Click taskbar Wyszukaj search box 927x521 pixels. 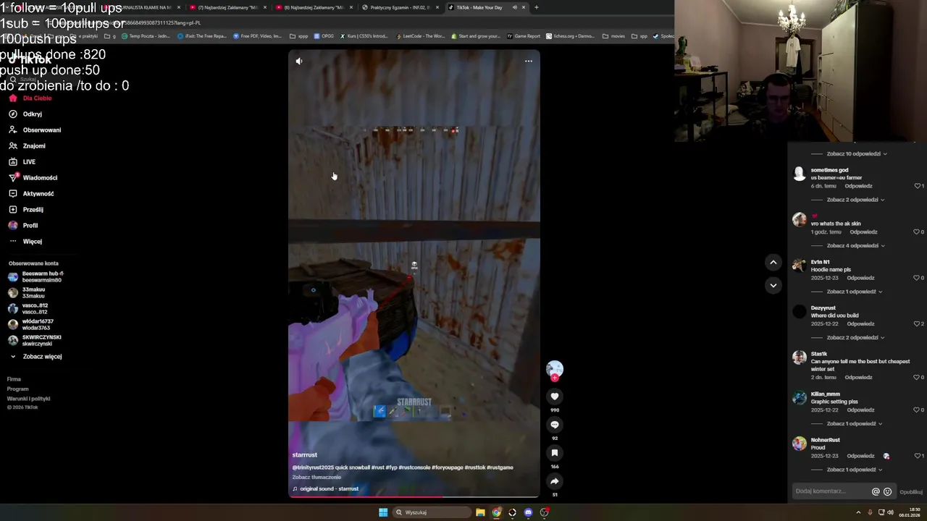tap(433, 512)
